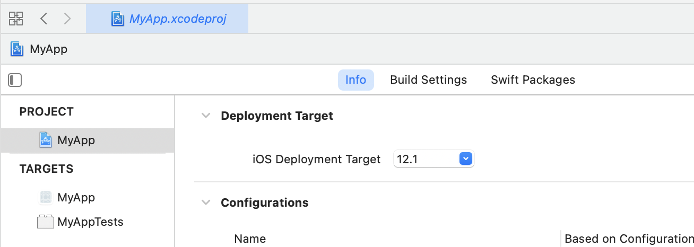Click the 12.1 deployment target field

click(x=433, y=158)
